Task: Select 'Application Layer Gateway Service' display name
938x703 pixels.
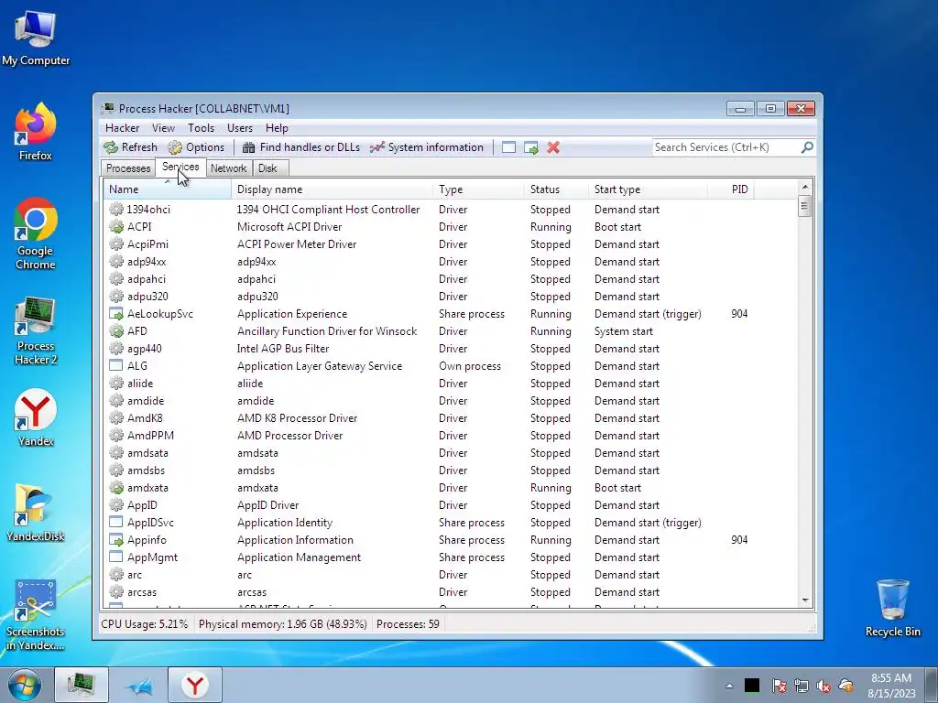Action: coord(320,366)
